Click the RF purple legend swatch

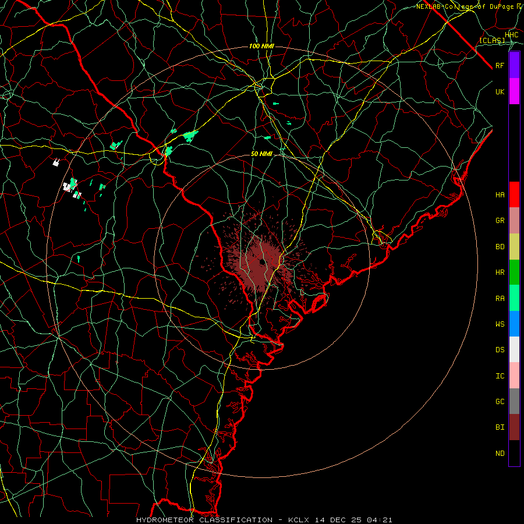pyautogui.click(x=514, y=65)
